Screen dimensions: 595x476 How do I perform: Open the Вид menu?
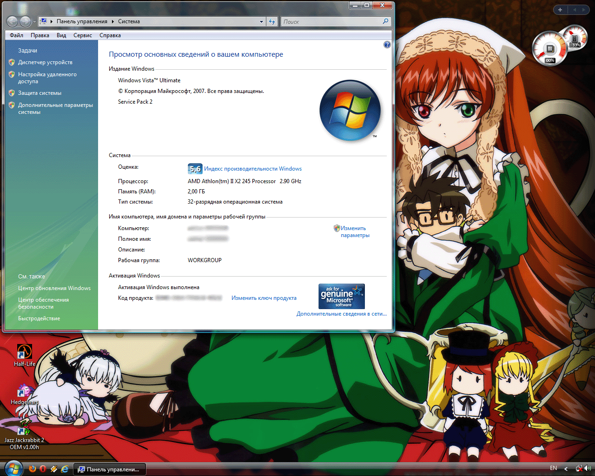(61, 35)
